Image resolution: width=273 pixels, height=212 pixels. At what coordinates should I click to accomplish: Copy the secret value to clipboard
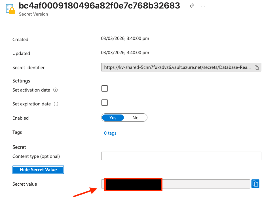(255, 184)
